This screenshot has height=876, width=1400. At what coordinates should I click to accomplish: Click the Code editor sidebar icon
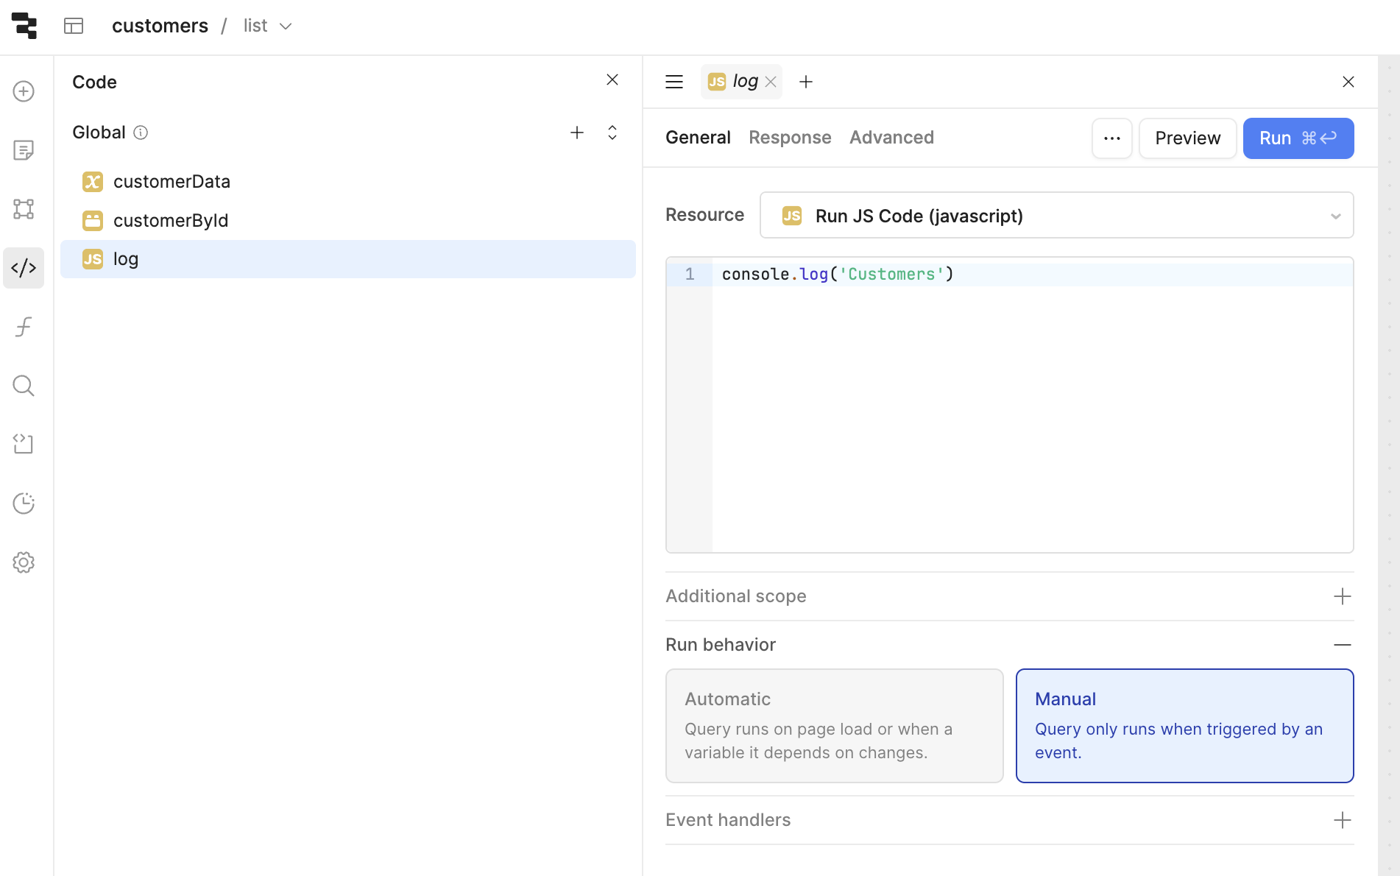tap(24, 268)
